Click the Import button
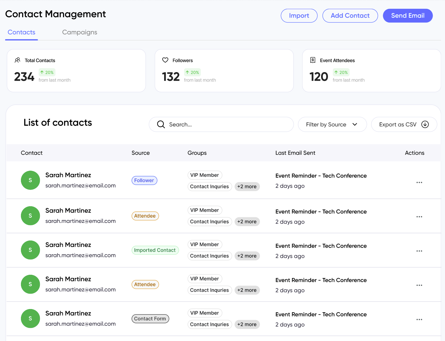 tap(299, 15)
